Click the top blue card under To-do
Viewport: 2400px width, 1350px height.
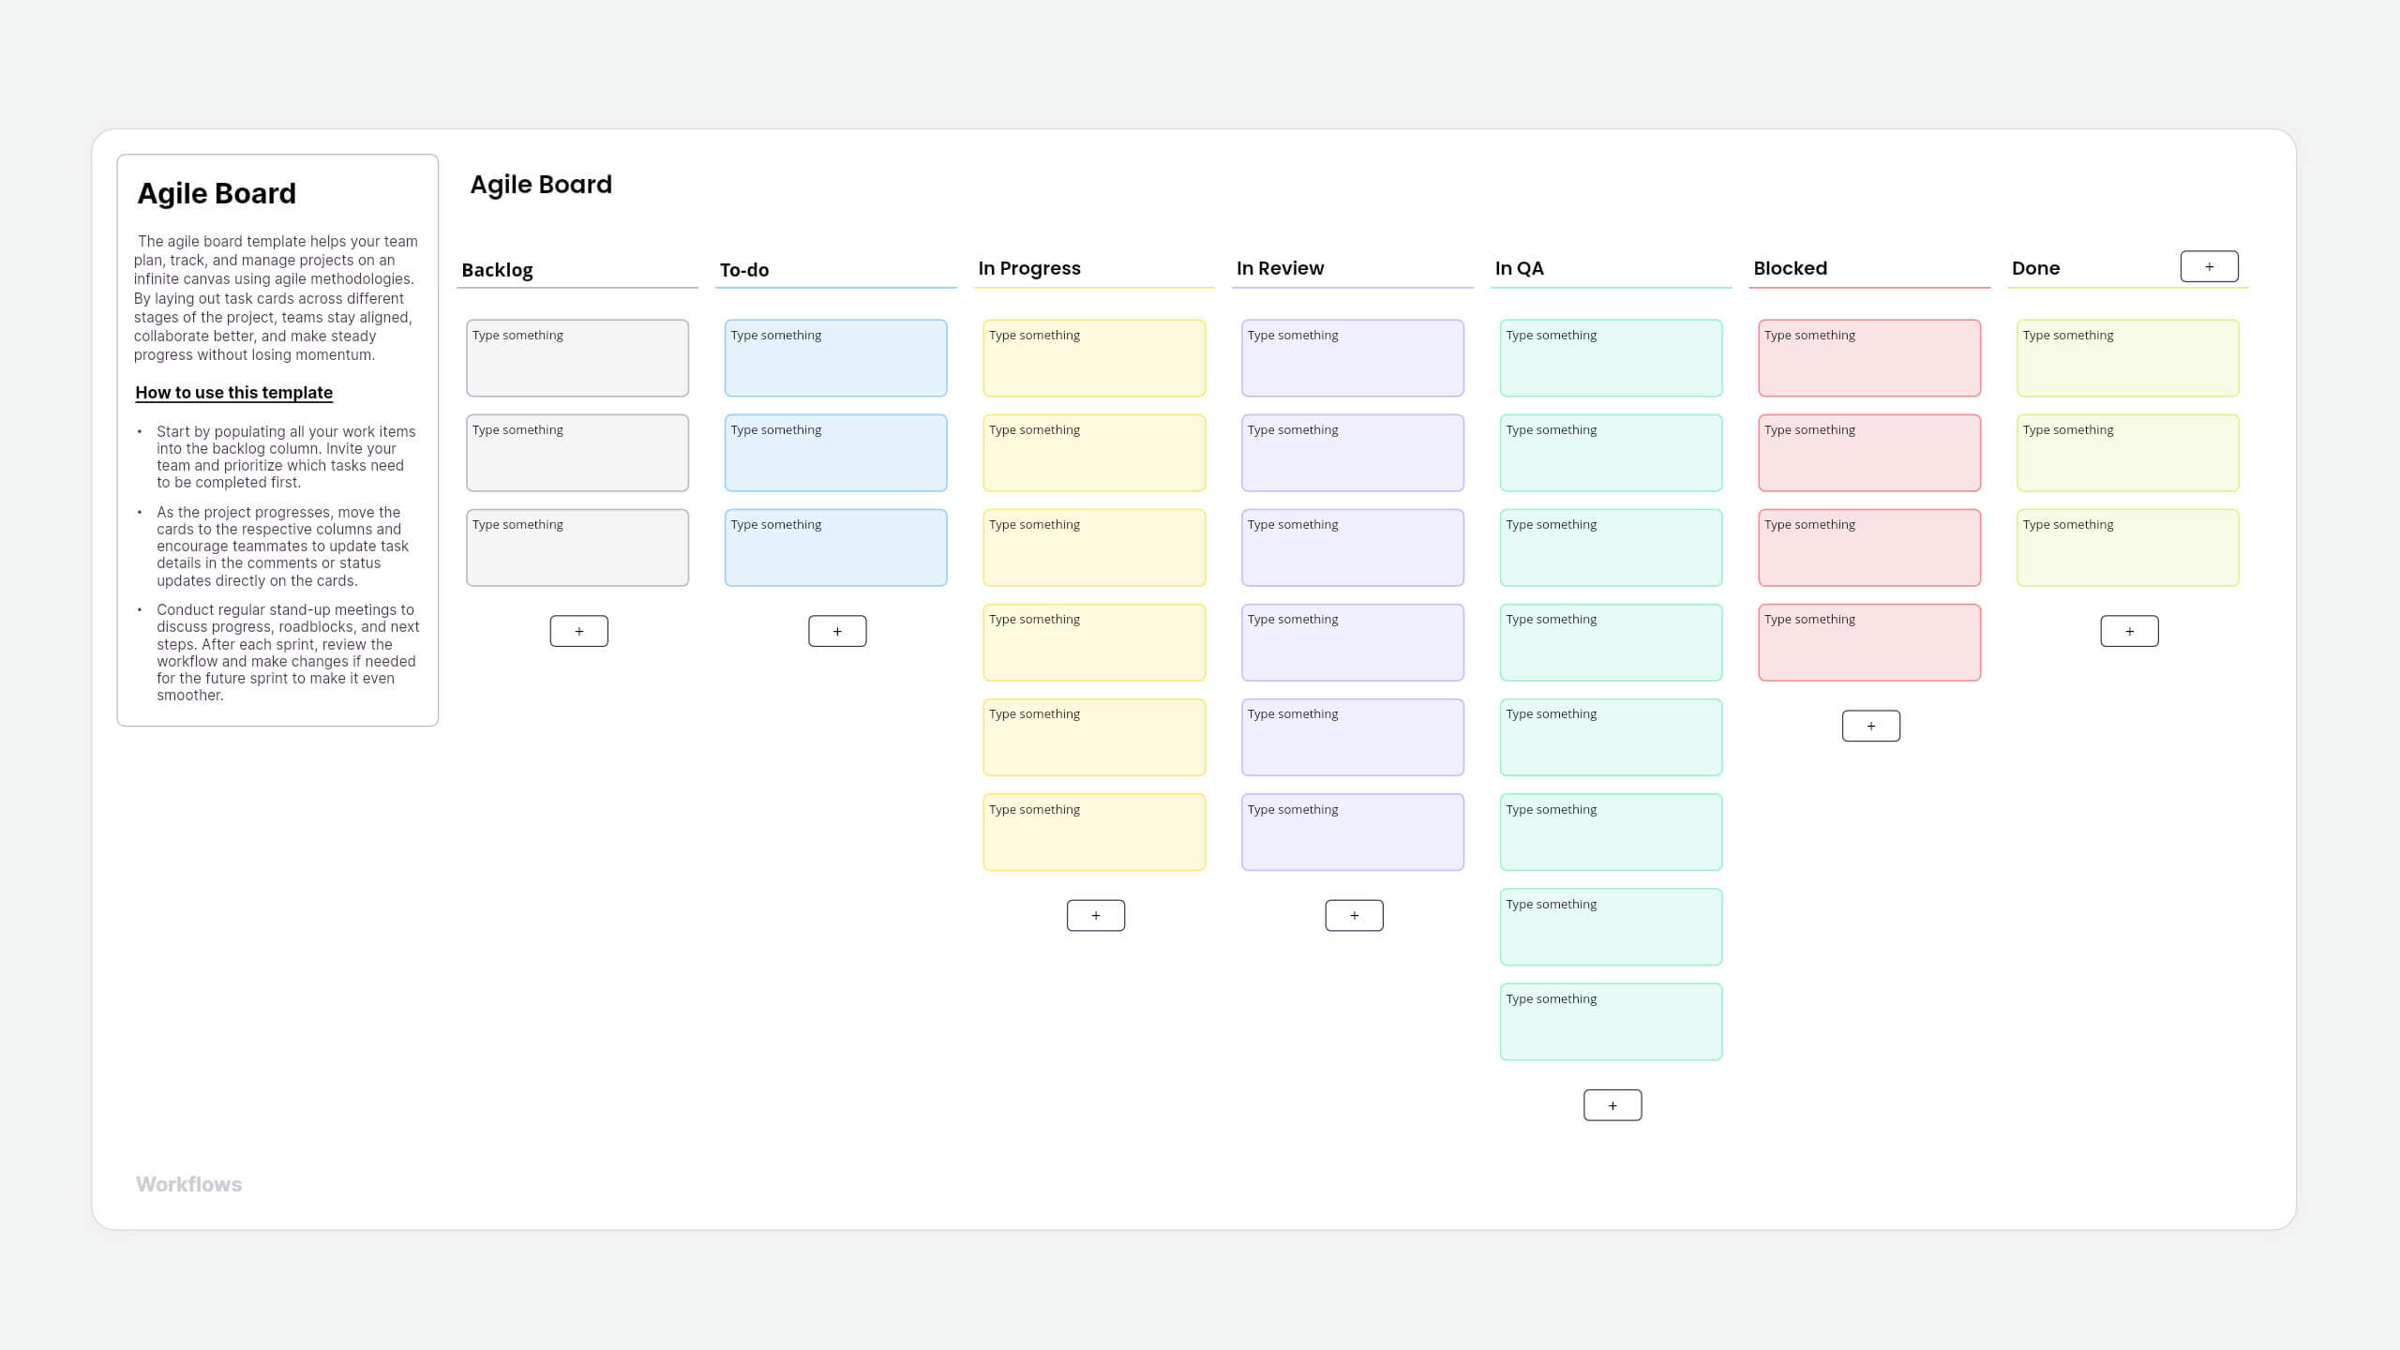click(x=835, y=357)
